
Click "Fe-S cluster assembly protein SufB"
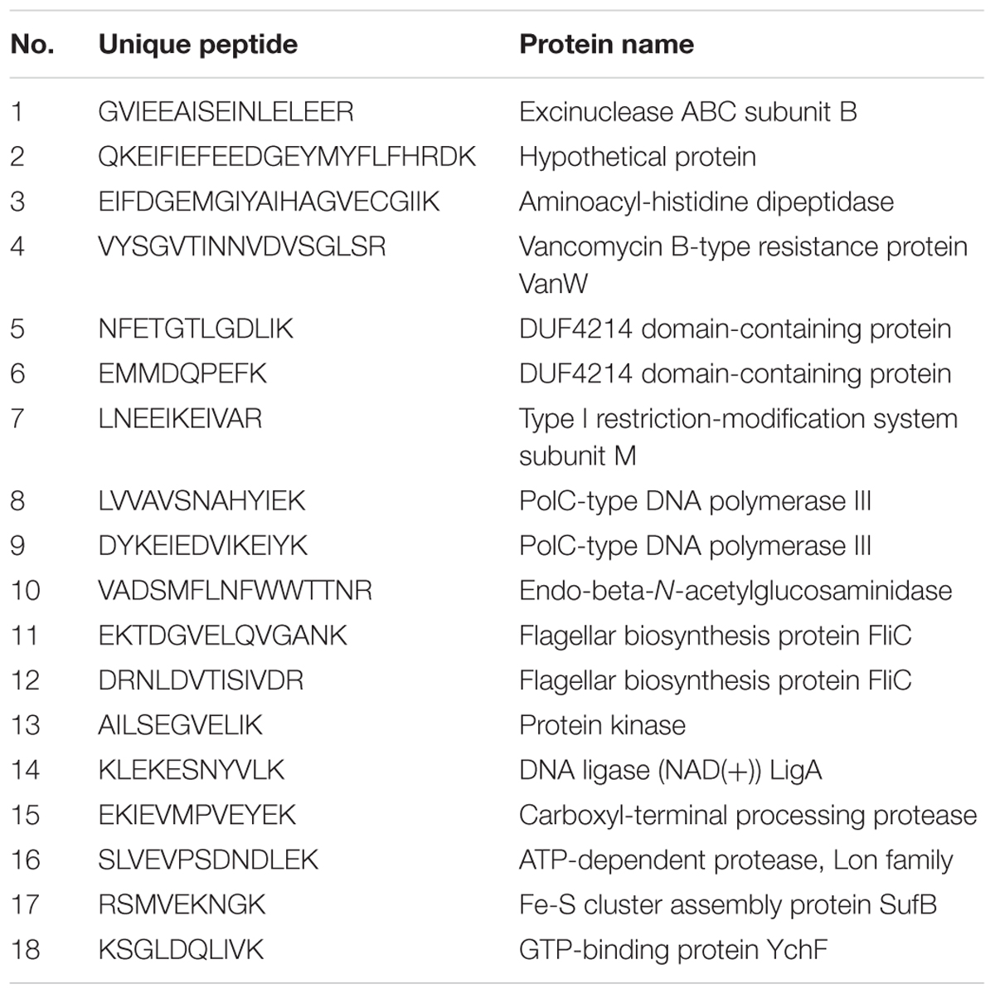(727, 904)
